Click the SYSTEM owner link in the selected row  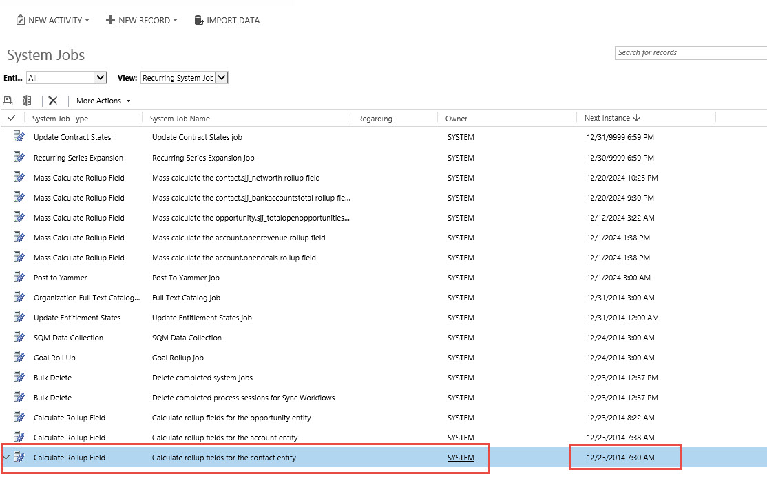click(461, 457)
